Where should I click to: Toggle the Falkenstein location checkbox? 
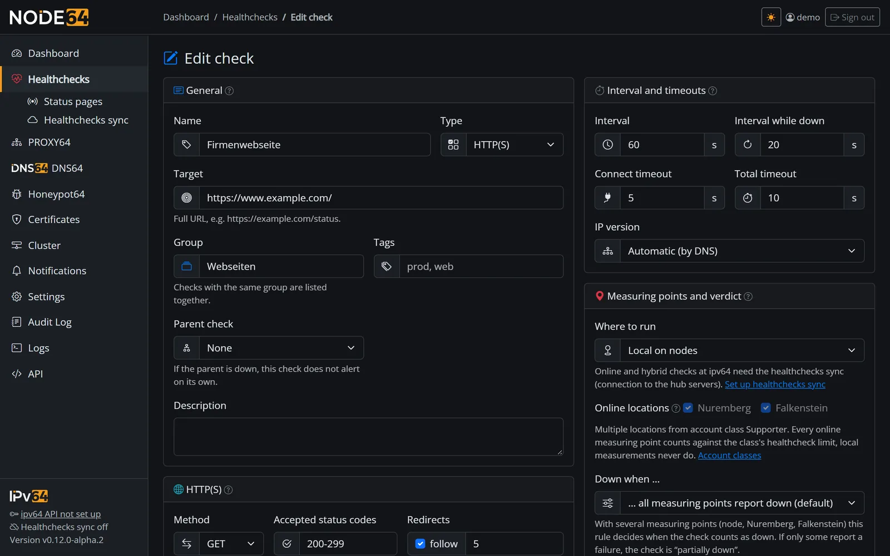click(x=766, y=408)
